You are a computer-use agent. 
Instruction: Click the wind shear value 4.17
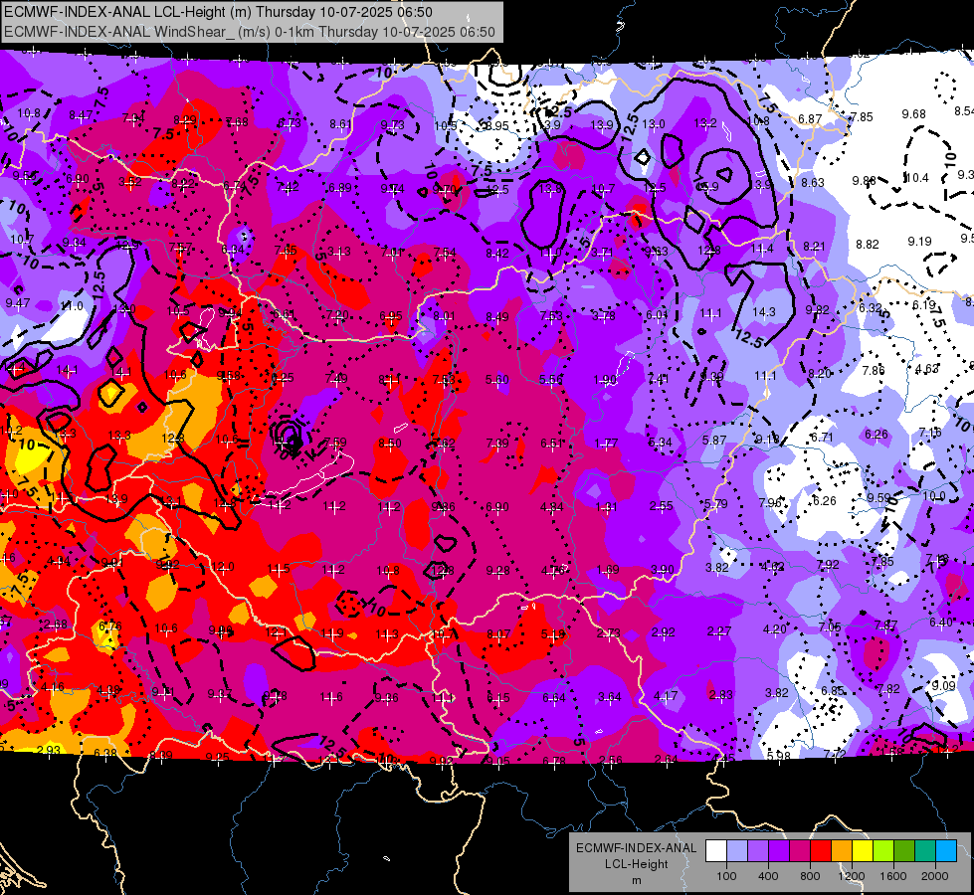click(x=666, y=696)
